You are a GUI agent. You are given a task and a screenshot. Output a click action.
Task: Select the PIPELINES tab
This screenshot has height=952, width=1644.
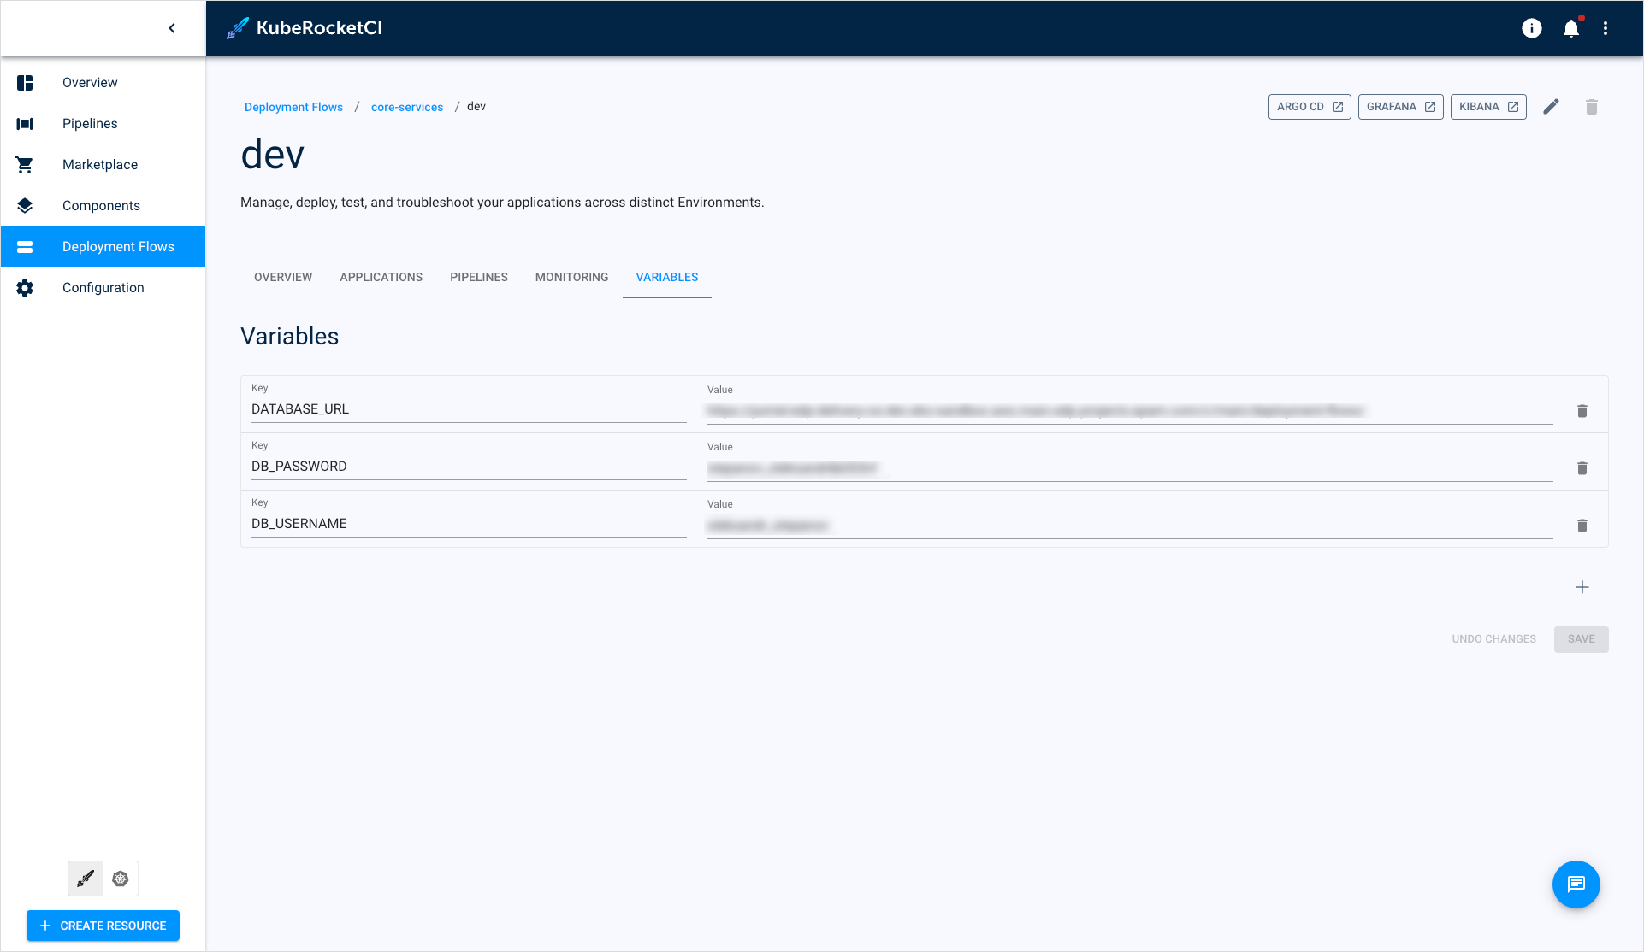[478, 277]
